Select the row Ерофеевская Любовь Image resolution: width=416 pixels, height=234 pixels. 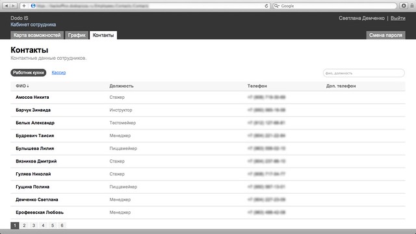pyautogui.click(x=208, y=213)
